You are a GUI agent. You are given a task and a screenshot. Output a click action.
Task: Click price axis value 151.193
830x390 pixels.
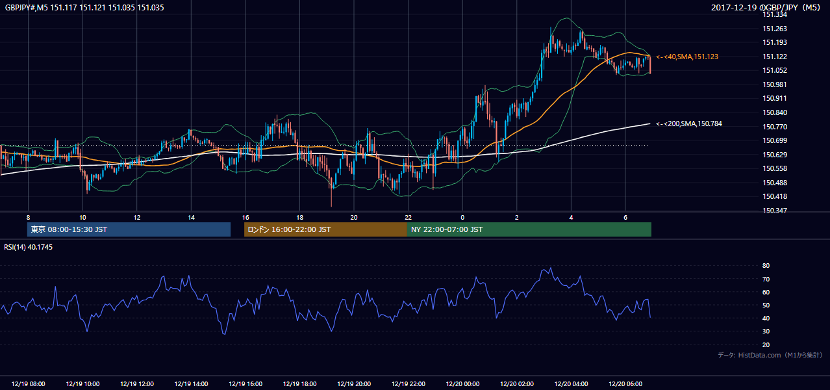click(775, 42)
